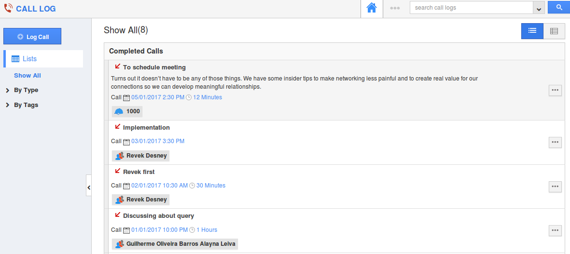The image size is (570, 254).
Task: Focus the search call logs field
Action: tap(471, 8)
